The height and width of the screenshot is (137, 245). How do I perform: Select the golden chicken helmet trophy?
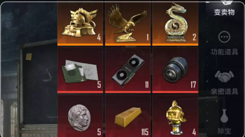(x=175, y=116)
